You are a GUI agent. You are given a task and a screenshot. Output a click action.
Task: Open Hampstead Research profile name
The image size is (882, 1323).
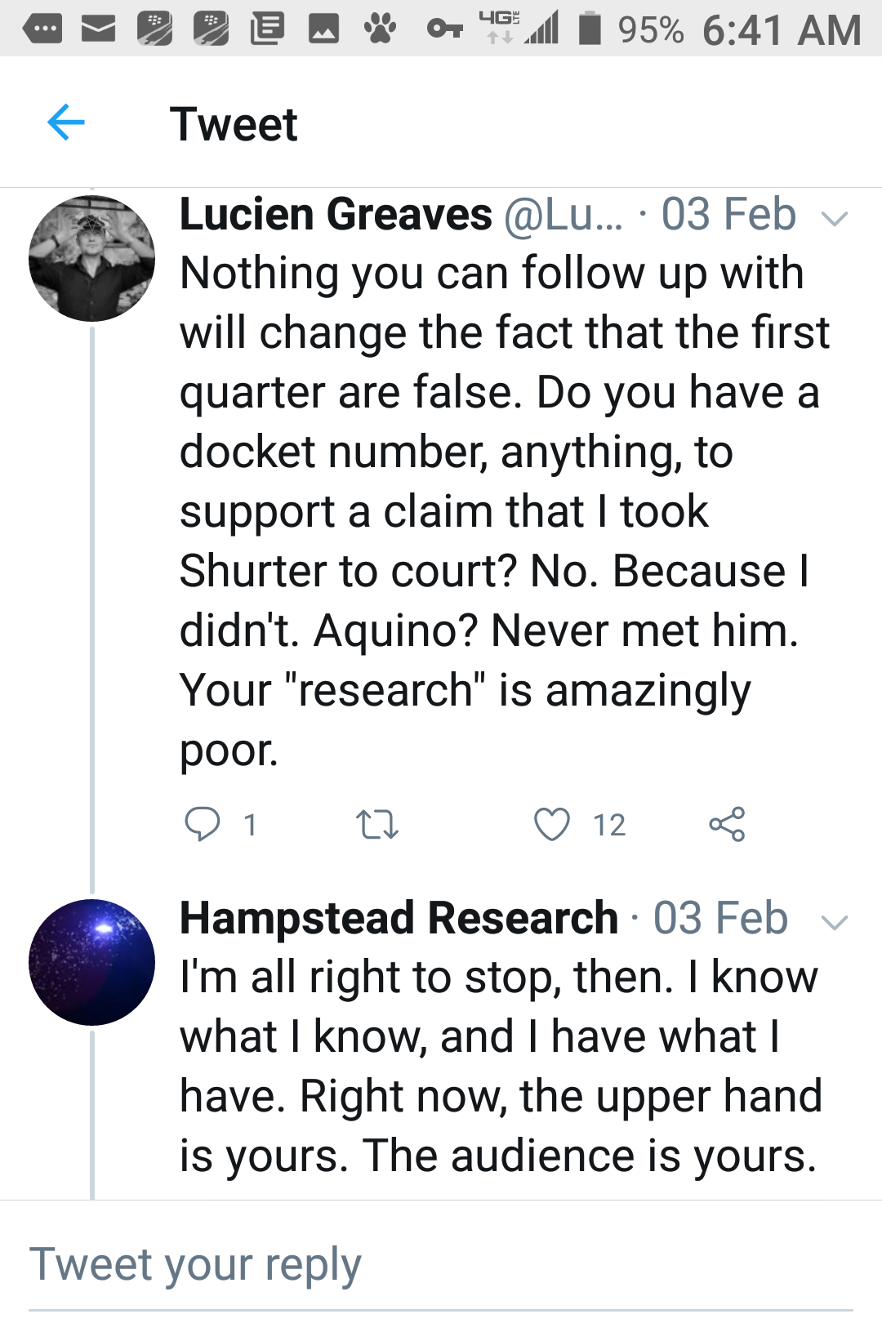click(x=399, y=918)
